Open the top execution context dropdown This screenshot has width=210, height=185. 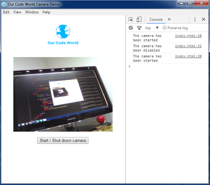(x=151, y=28)
